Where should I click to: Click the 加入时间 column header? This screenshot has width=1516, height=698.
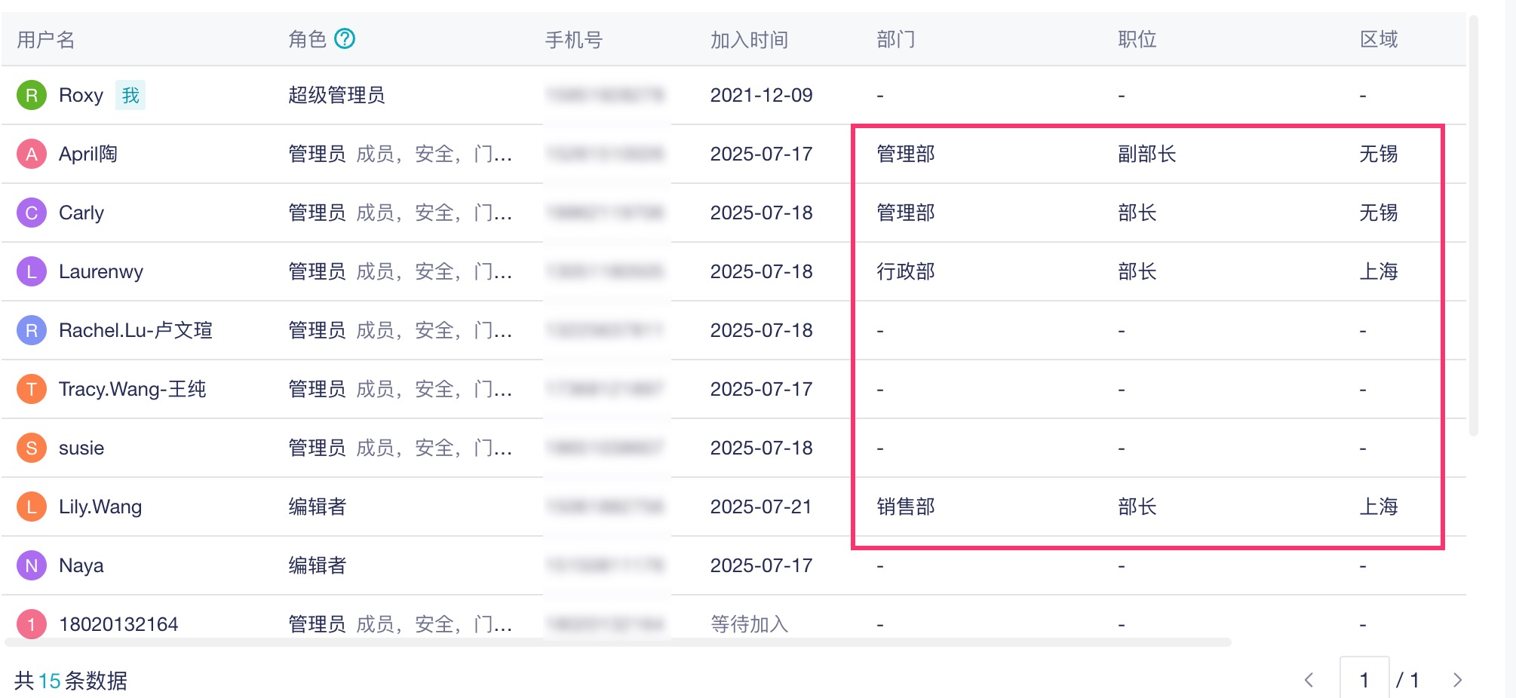pos(749,40)
